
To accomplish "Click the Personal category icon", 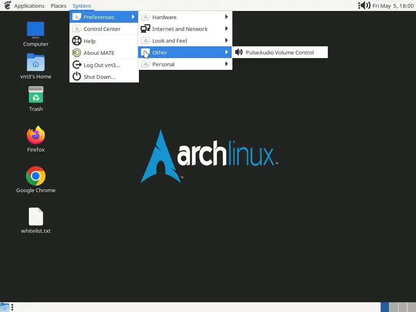I will [145, 64].
